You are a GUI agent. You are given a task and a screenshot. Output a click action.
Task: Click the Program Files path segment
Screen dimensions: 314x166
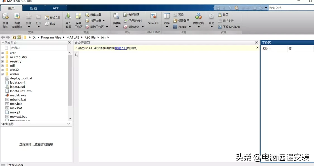[51, 37]
